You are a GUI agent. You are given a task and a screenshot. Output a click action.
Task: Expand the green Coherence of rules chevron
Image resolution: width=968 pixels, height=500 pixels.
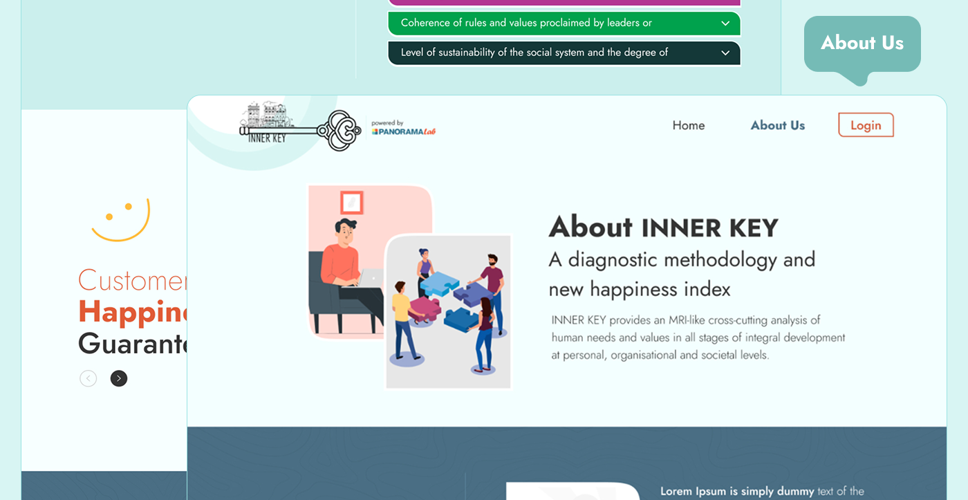[725, 24]
